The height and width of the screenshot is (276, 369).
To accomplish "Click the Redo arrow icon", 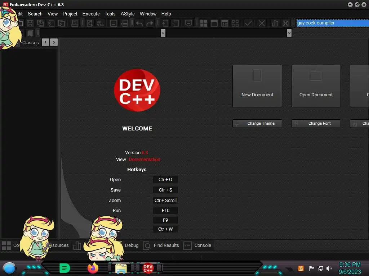I will pos(150,23).
